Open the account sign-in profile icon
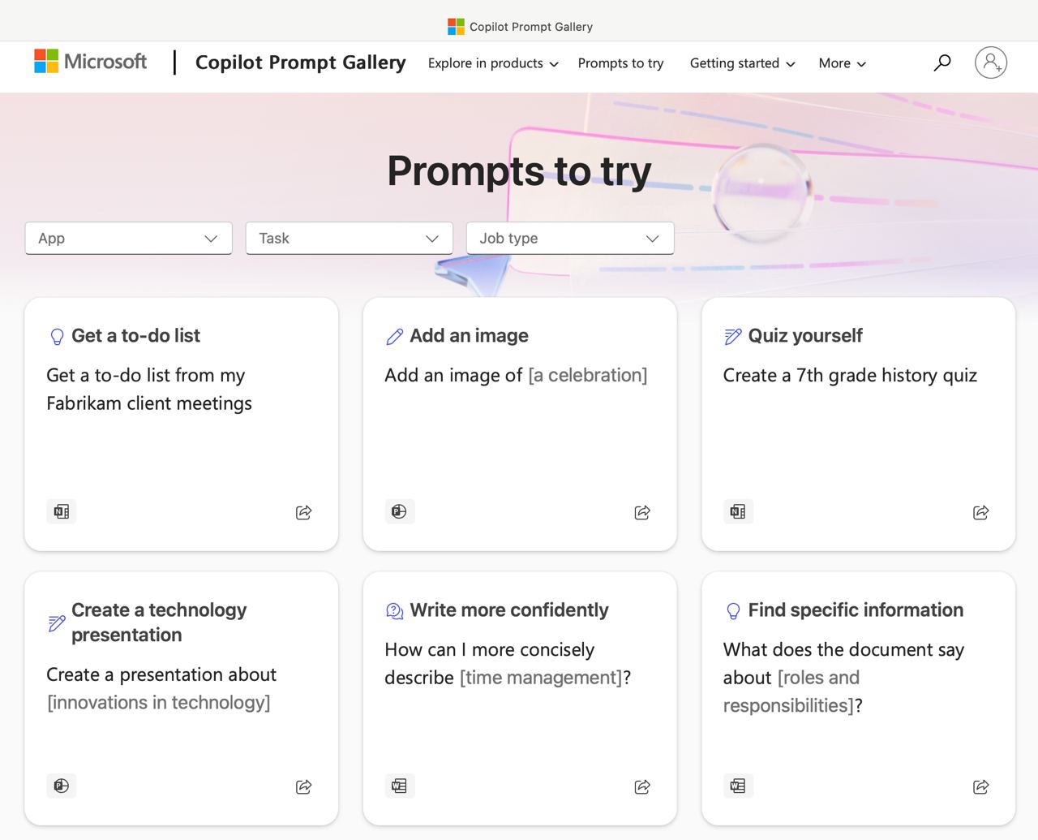The image size is (1038, 840). tap(990, 62)
